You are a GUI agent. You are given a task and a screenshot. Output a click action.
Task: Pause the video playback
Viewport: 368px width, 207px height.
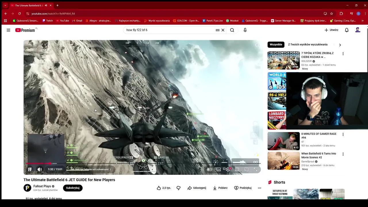[x=30, y=169]
